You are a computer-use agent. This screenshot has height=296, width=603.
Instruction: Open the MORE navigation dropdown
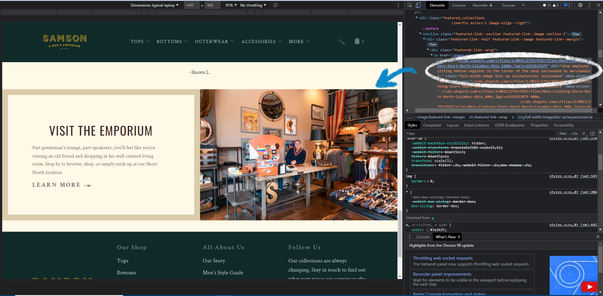tap(299, 41)
